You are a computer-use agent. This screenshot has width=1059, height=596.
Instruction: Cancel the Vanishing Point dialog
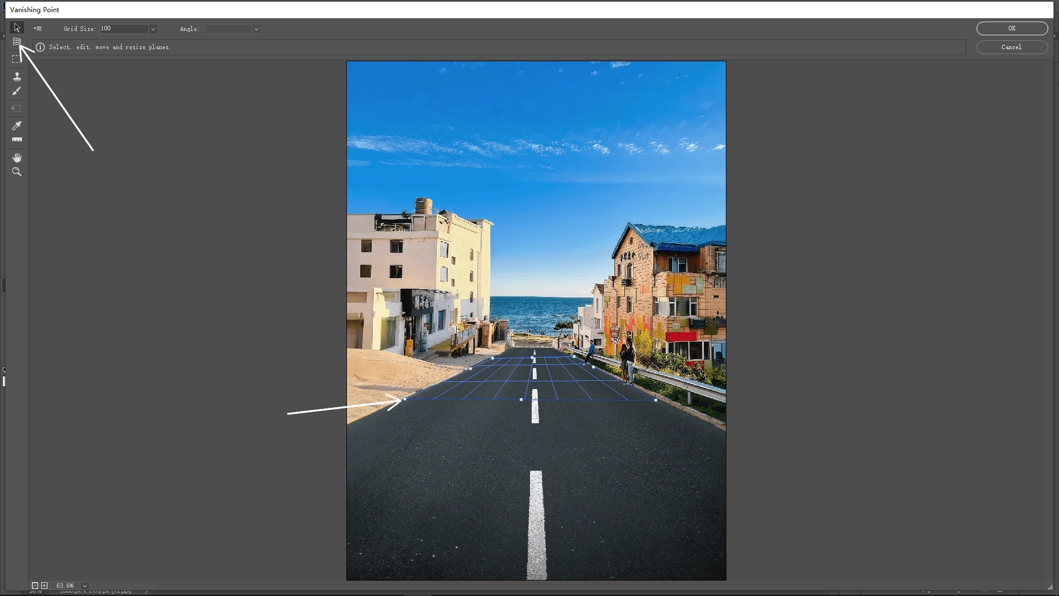click(1012, 47)
